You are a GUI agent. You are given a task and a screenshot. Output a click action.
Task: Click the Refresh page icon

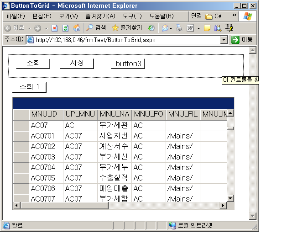pyautogui.click(x=65, y=28)
